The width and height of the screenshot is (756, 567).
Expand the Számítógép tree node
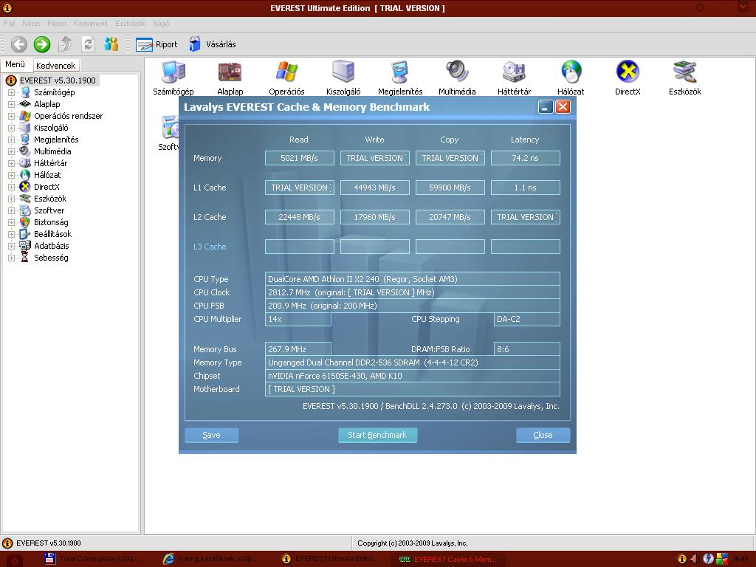tap(11, 92)
